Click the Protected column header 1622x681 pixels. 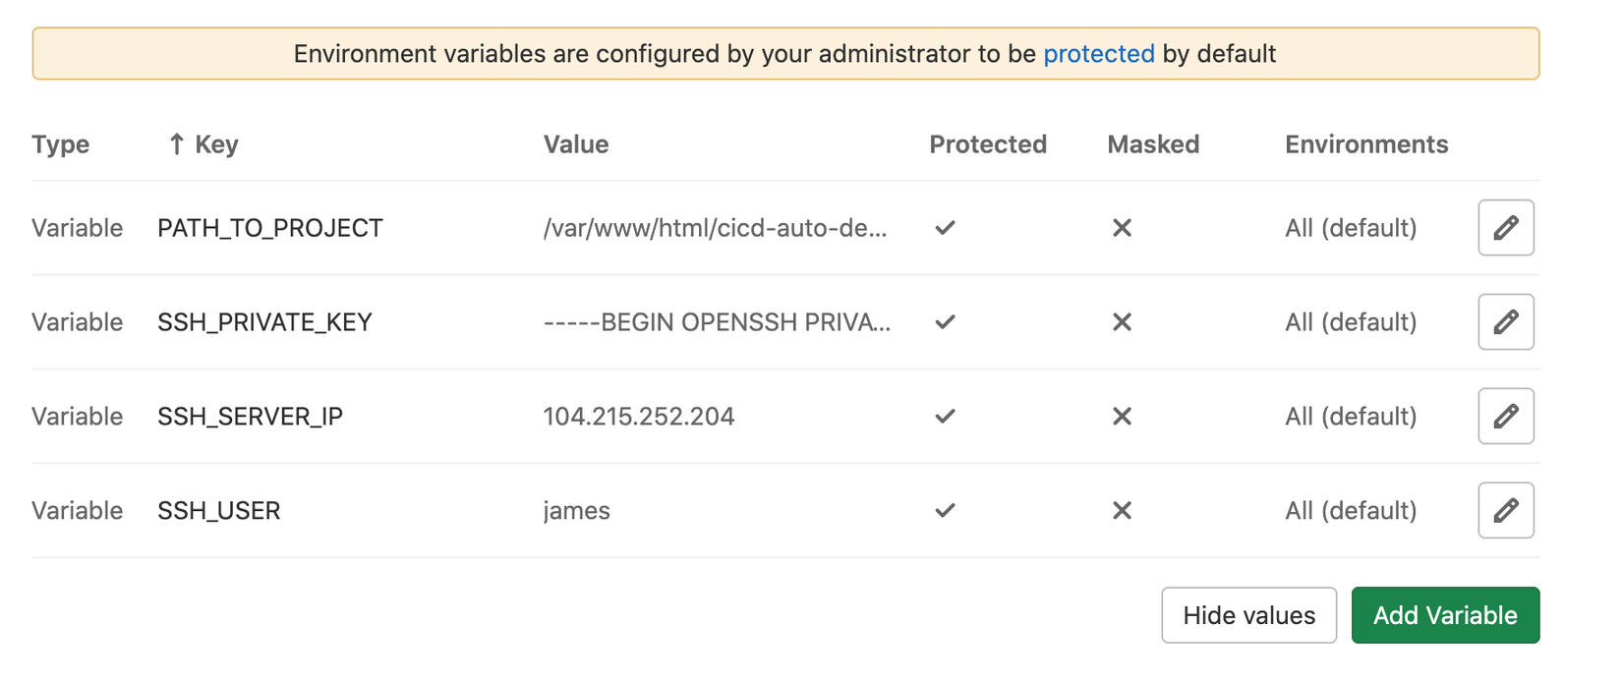coord(987,144)
